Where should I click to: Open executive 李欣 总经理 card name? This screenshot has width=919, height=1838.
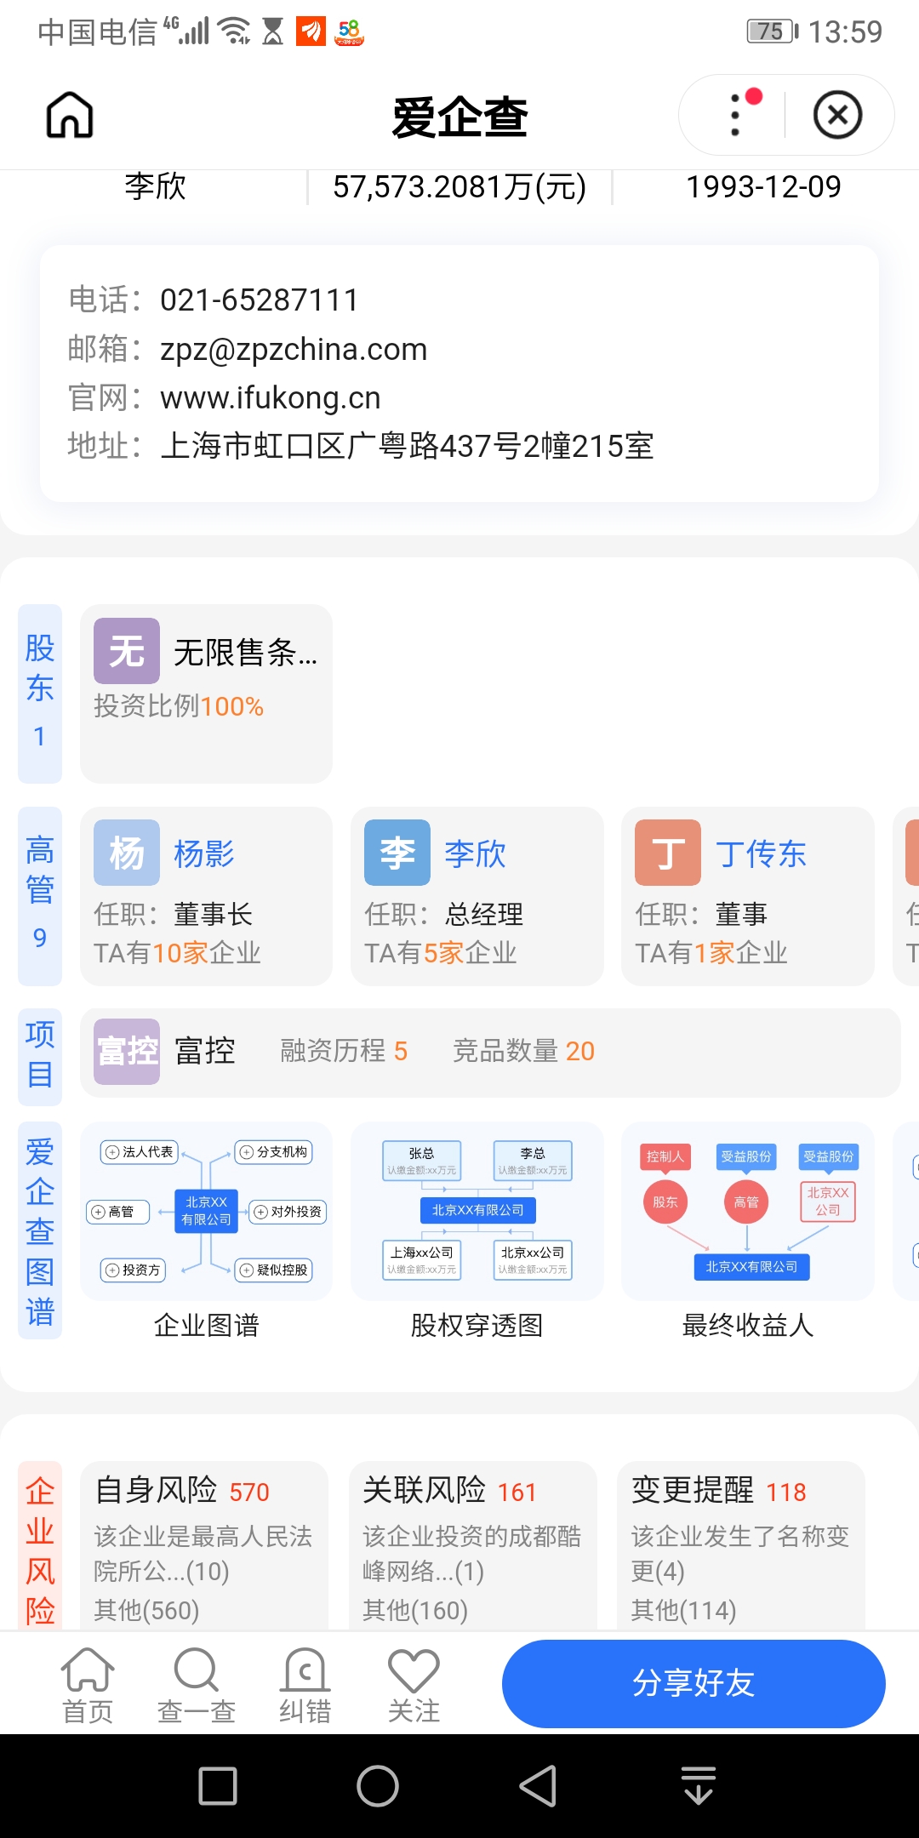pyautogui.click(x=475, y=853)
